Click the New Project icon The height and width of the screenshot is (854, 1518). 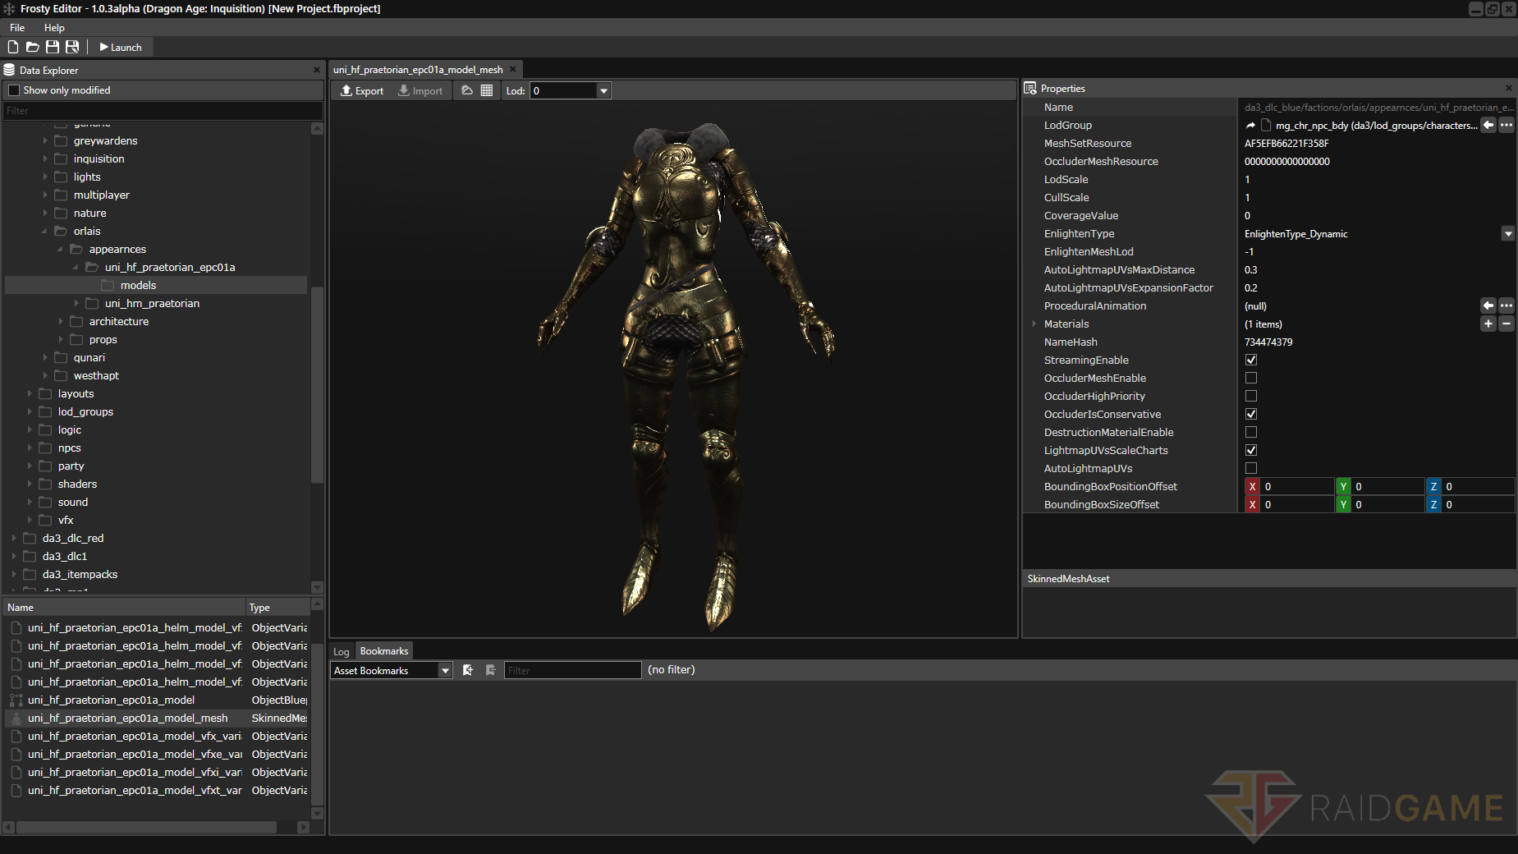click(x=13, y=47)
